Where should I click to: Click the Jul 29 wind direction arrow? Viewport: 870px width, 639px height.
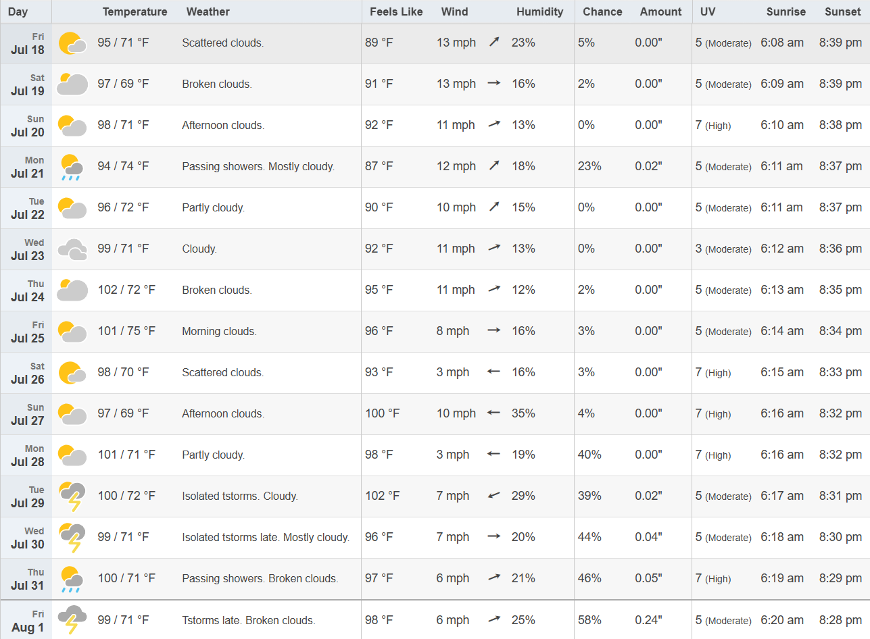(494, 496)
